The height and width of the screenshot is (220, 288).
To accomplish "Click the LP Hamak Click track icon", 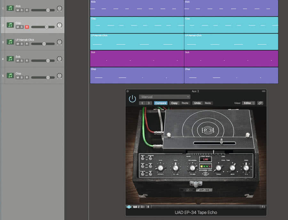I will 10,42.
